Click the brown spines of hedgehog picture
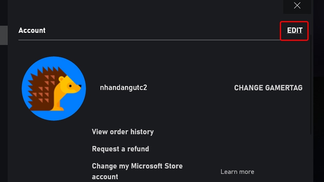 click(40, 87)
